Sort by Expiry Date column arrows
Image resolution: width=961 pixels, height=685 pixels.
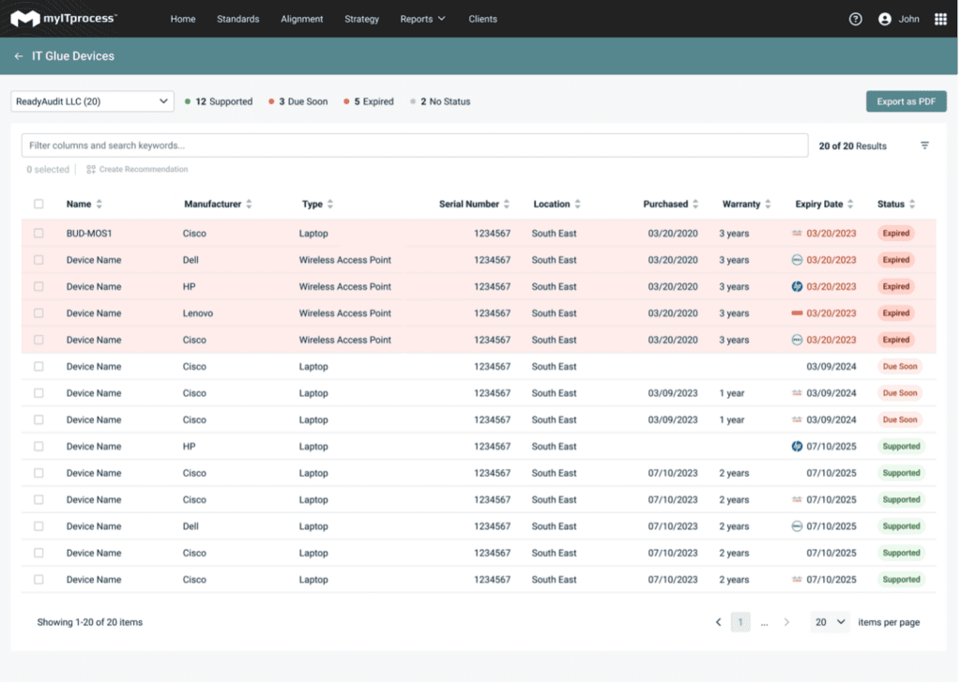(x=850, y=205)
